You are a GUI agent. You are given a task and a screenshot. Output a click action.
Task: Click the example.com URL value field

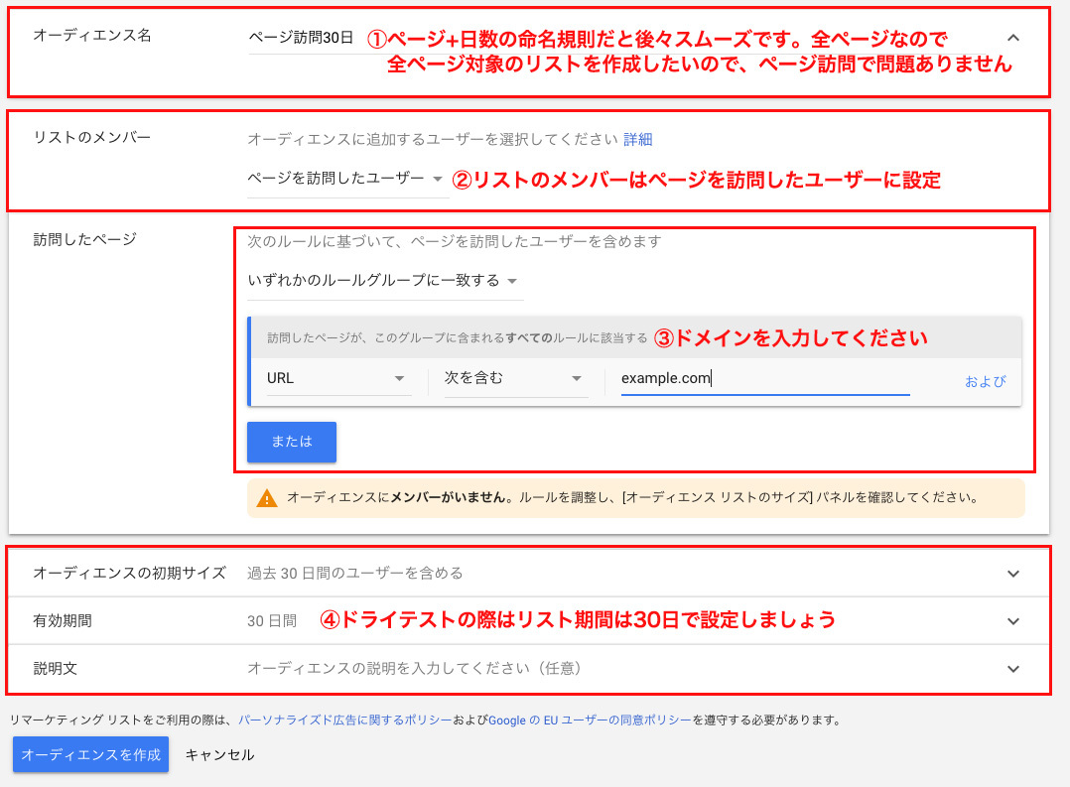point(764,378)
